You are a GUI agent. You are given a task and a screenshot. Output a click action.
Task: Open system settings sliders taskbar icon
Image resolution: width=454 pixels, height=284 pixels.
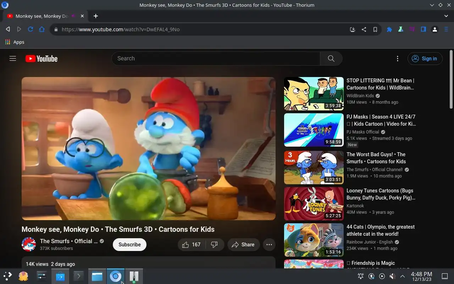[x=42, y=276]
